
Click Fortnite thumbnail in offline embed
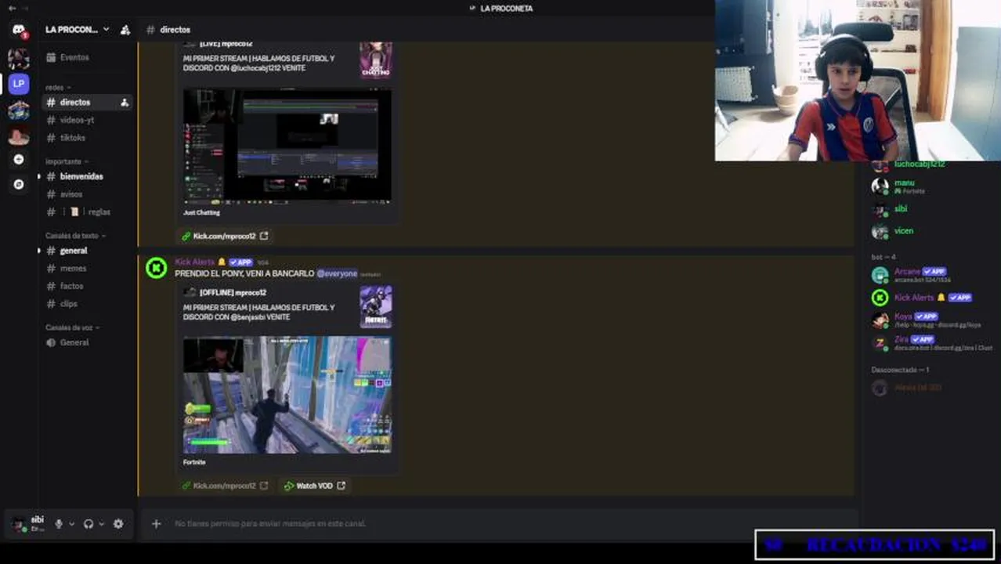[376, 306]
